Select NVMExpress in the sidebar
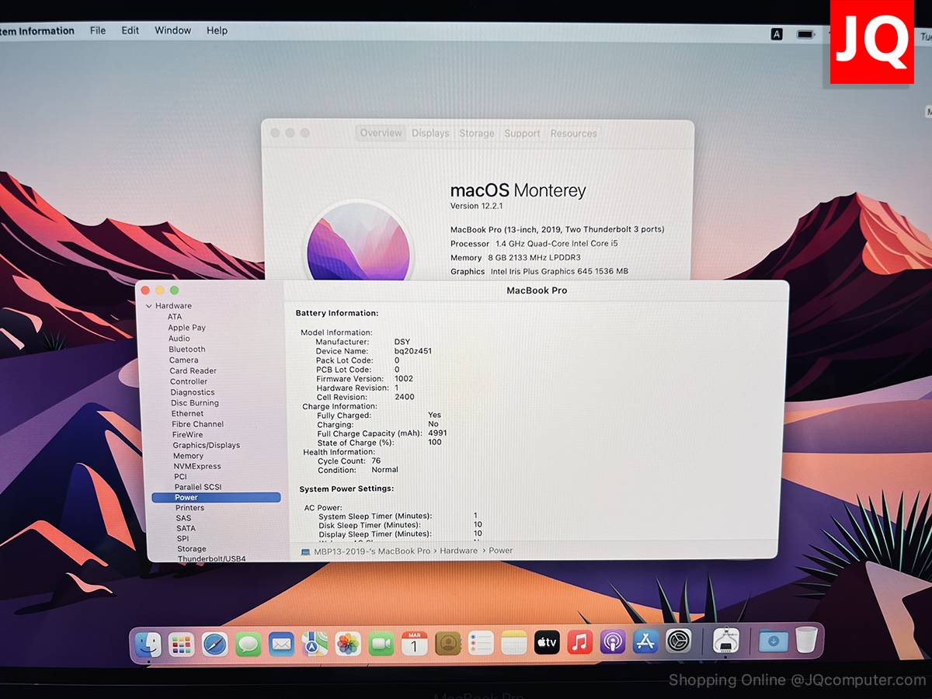Image resolution: width=932 pixels, height=699 pixels. click(x=197, y=466)
